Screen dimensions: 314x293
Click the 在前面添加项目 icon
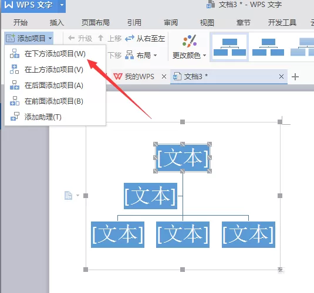15,101
